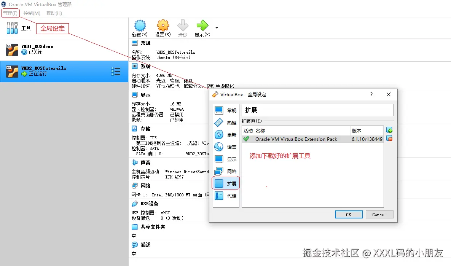Open the 控制(M) menu
Viewport: 451px width, 266px height.
(32, 13)
